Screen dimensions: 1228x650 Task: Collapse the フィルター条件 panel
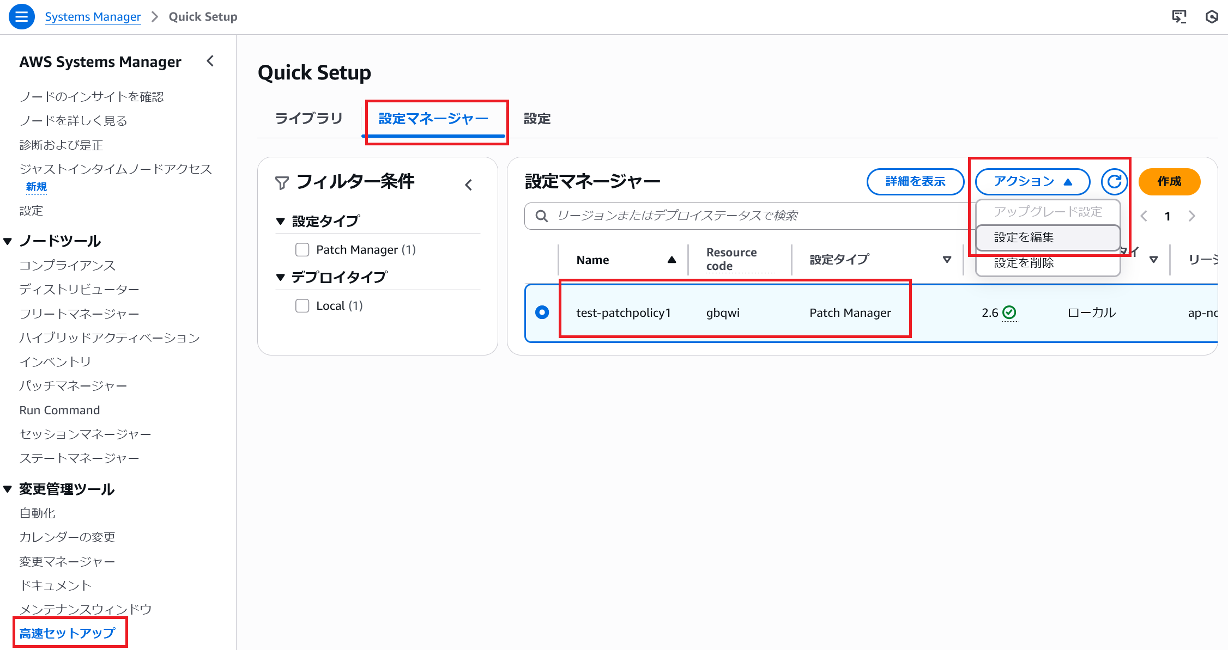coord(468,185)
